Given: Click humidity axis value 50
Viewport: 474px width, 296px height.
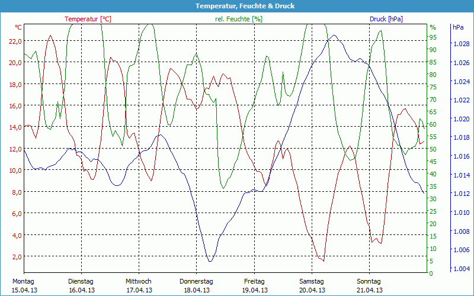Looking at the screenshot, I should pos(433,149).
